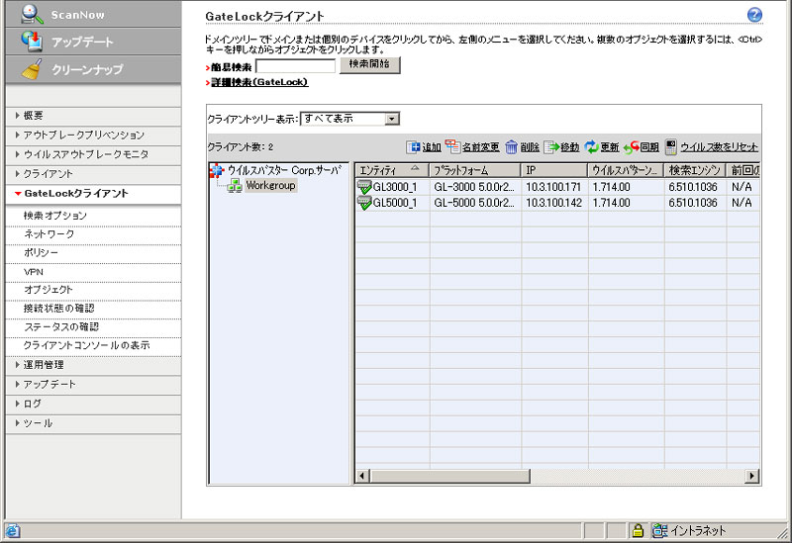This screenshot has width=792, height=543.
Task: Select IP address 10.3.100.142 cell
Action: [x=554, y=203]
